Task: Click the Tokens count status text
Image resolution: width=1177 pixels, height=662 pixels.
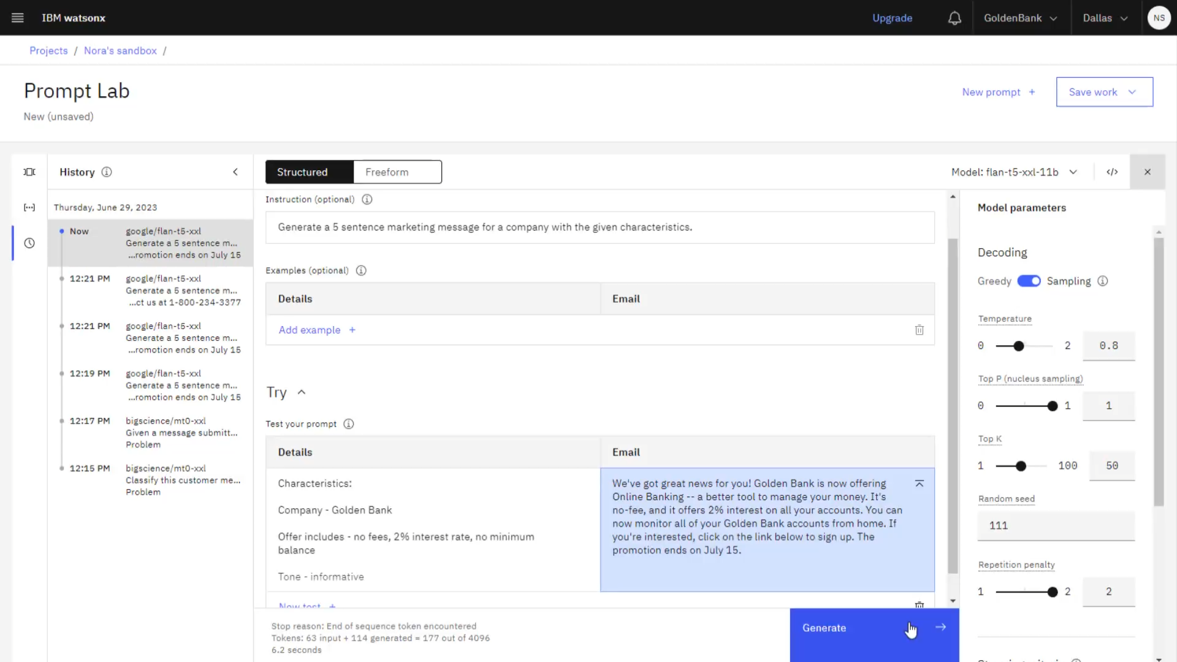Action: coord(381,638)
